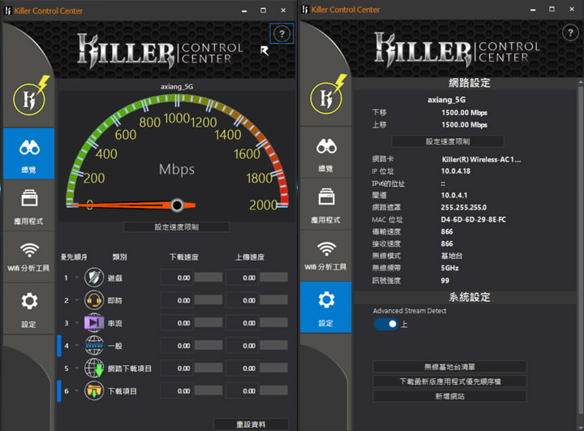Image resolution: width=584 pixels, height=431 pixels.
Task: Click the Killer lightning logo in left window sidebar
Action: [x=29, y=96]
